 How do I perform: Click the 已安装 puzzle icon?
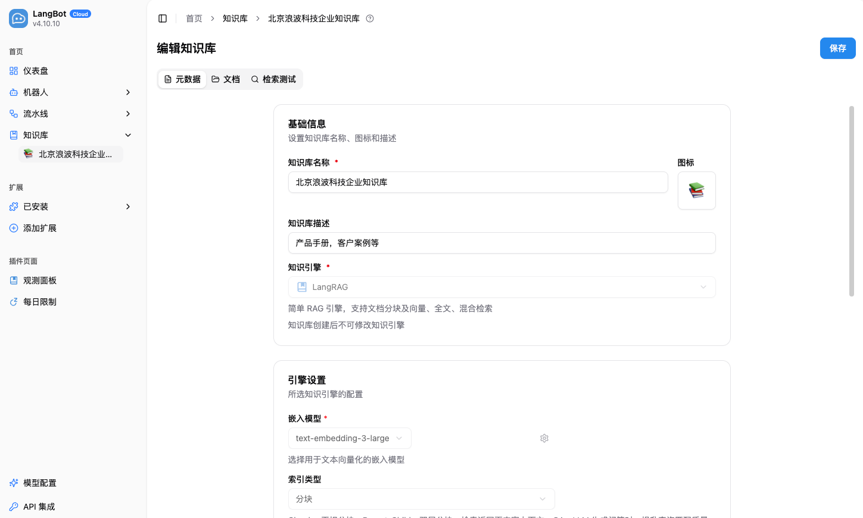pos(14,207)
